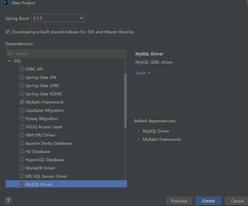Click the Create button

click(x=208, y=201)
